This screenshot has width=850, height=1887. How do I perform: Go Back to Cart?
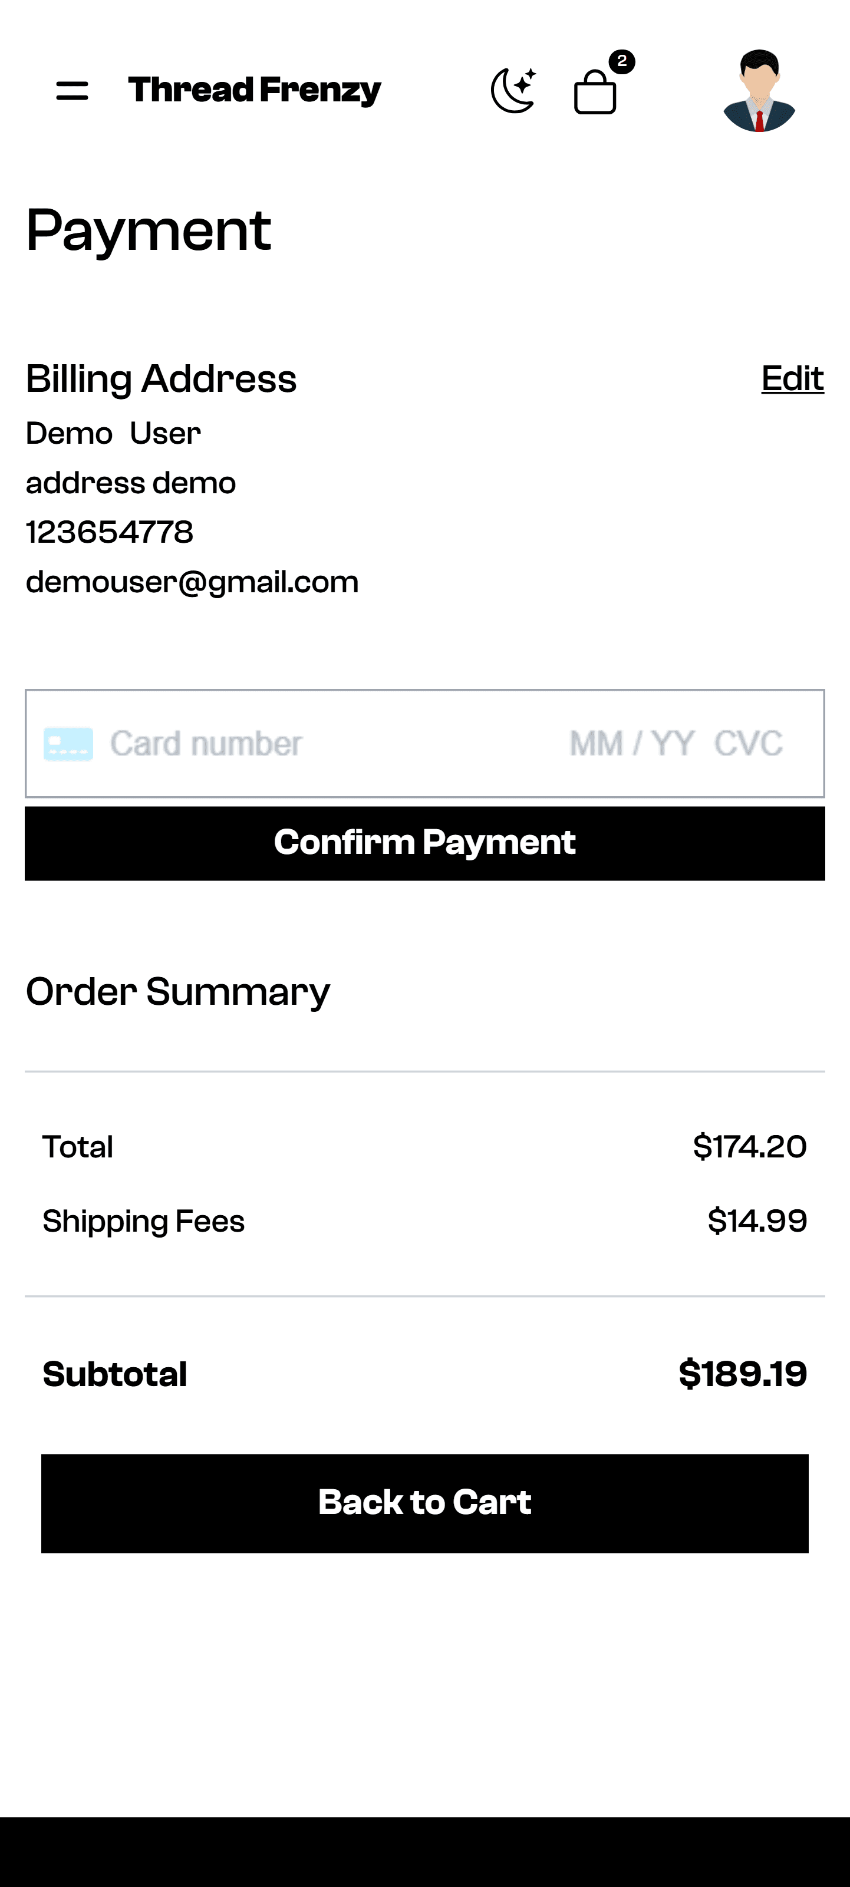[425, 1503]
